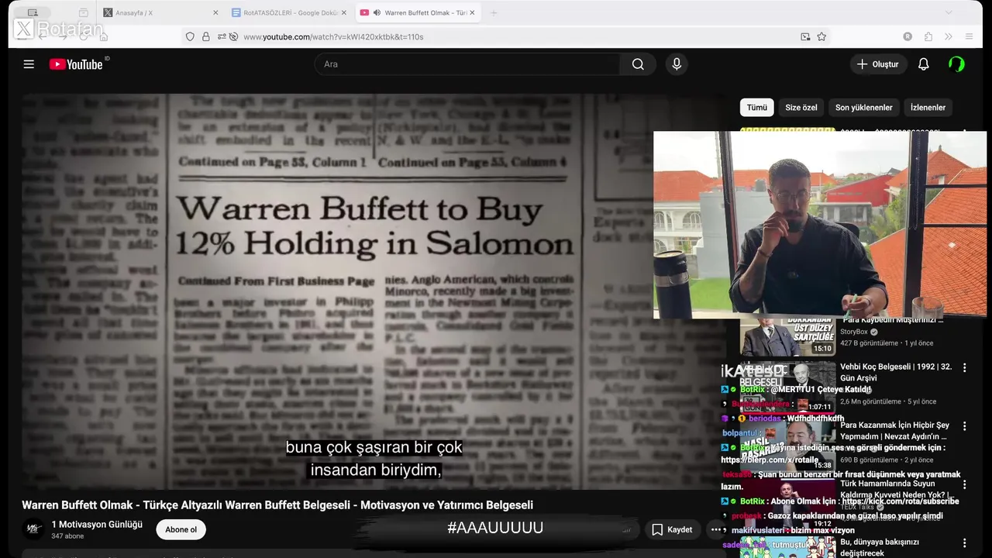Show more toolbar tools overflow chevrons
The width and height of the screenshot is (992, 558).
click(x=949, y=36)
